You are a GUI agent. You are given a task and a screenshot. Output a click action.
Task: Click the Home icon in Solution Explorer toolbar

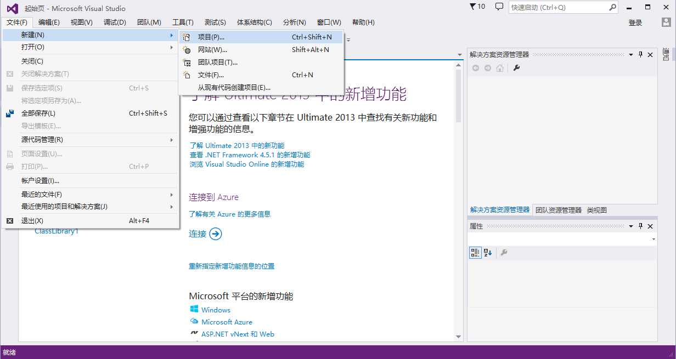click(499, 68)
